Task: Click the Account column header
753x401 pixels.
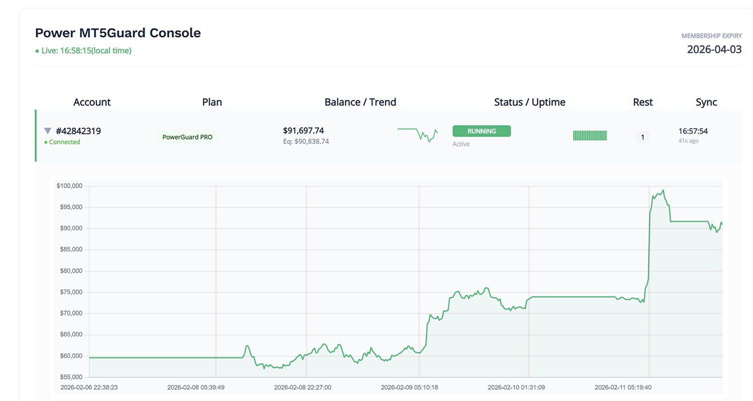Action: click(x=92, y=102)
